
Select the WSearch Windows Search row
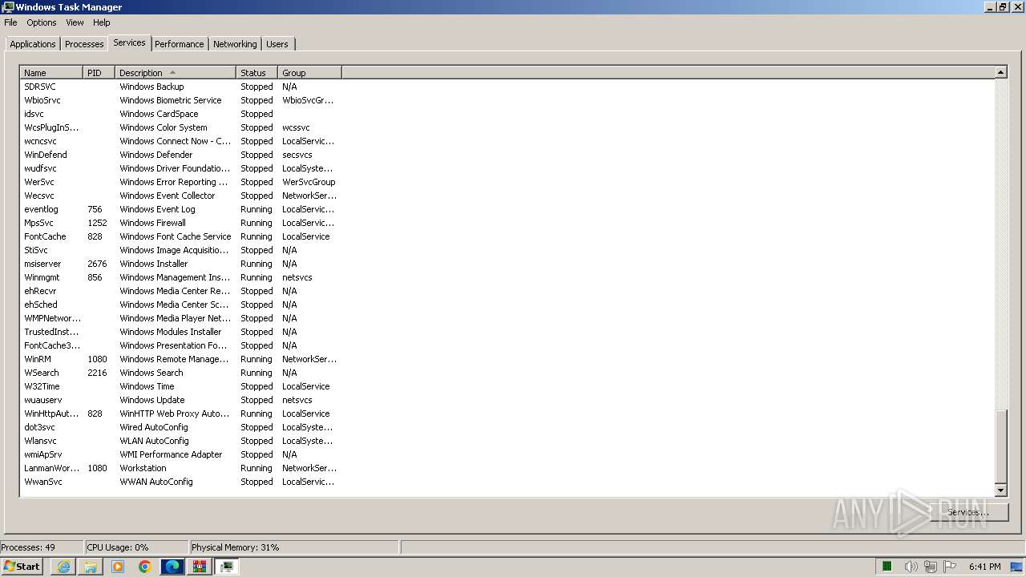click(x=181, y=373)
